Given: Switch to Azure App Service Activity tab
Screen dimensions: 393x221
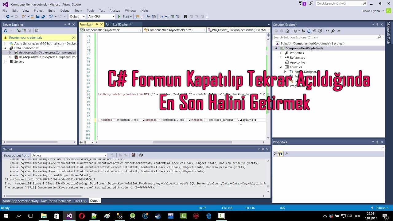Looking at the screenshot, I should coord(21,201).
